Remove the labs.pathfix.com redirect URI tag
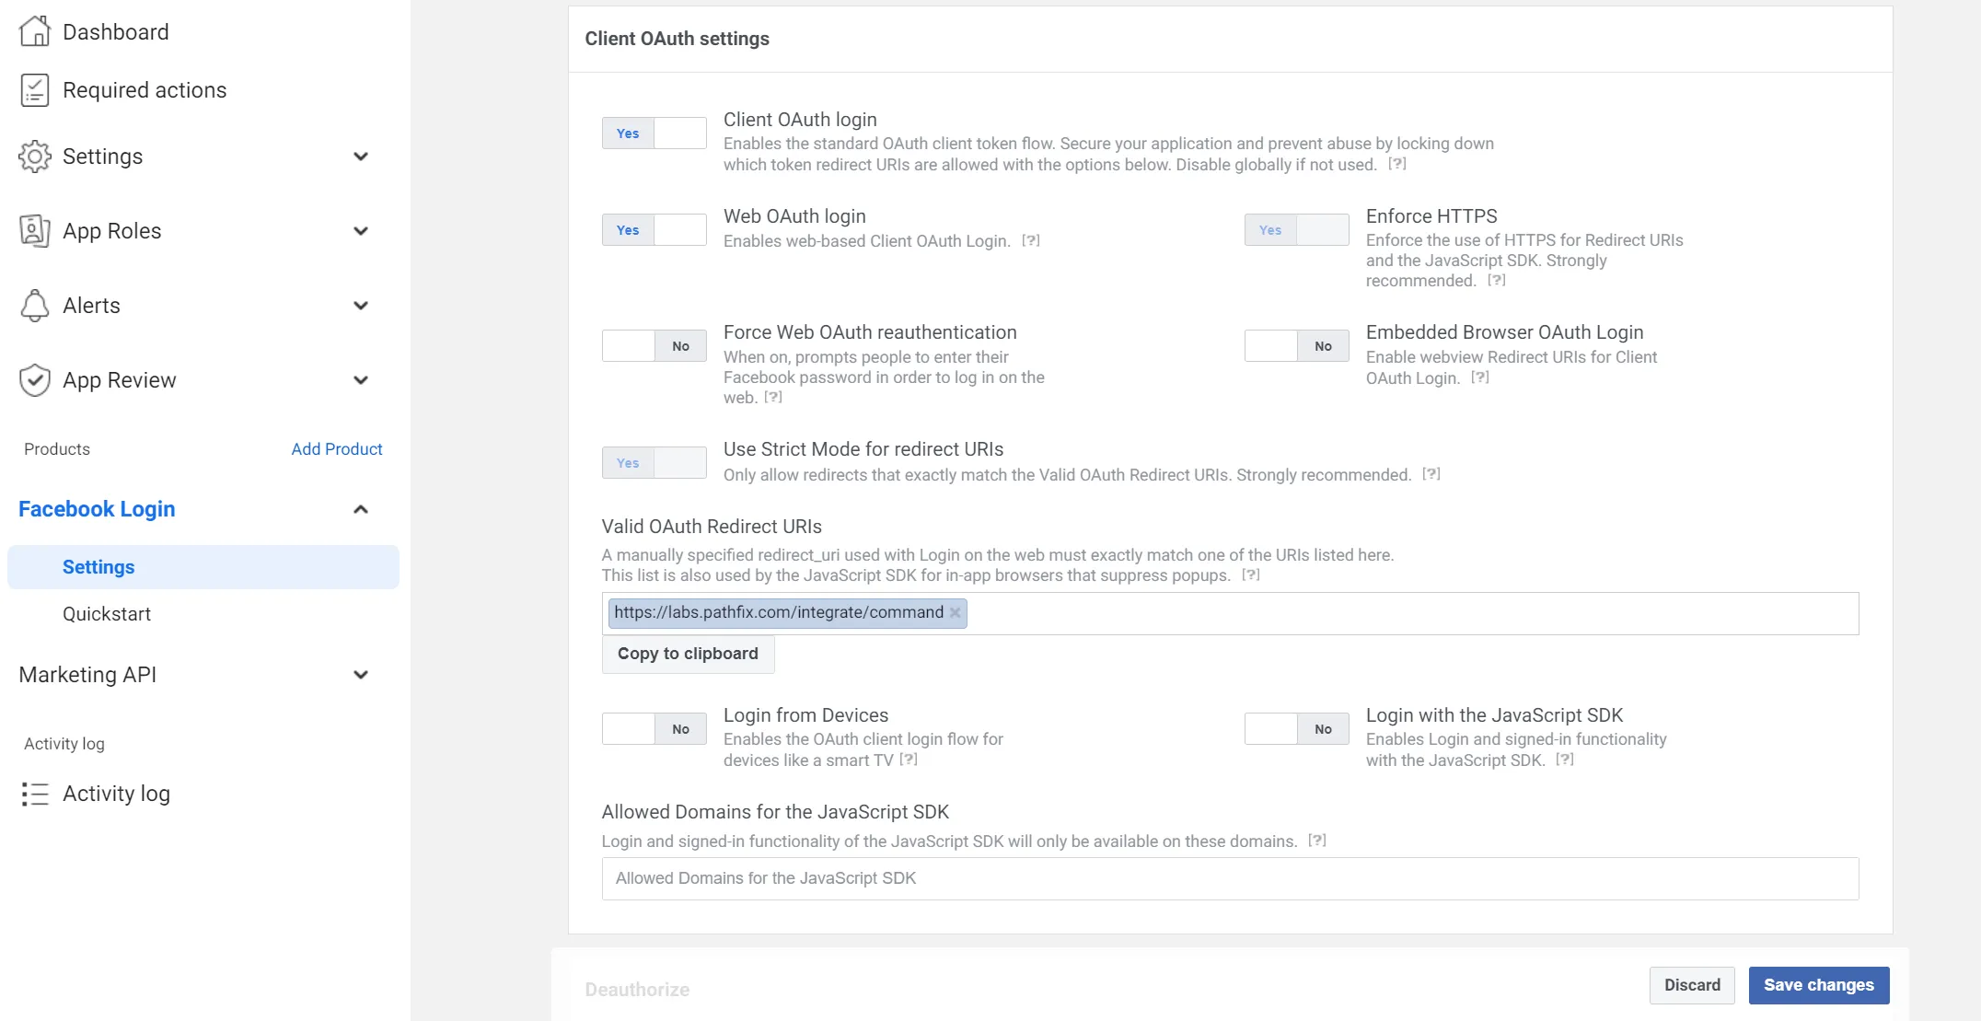 pos(956,612)
